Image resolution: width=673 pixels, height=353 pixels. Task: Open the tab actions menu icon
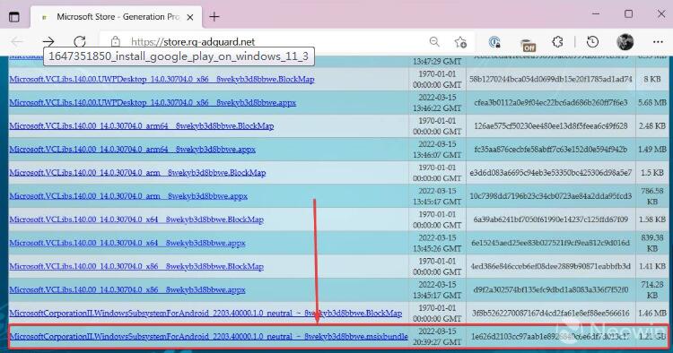point(14,17)
